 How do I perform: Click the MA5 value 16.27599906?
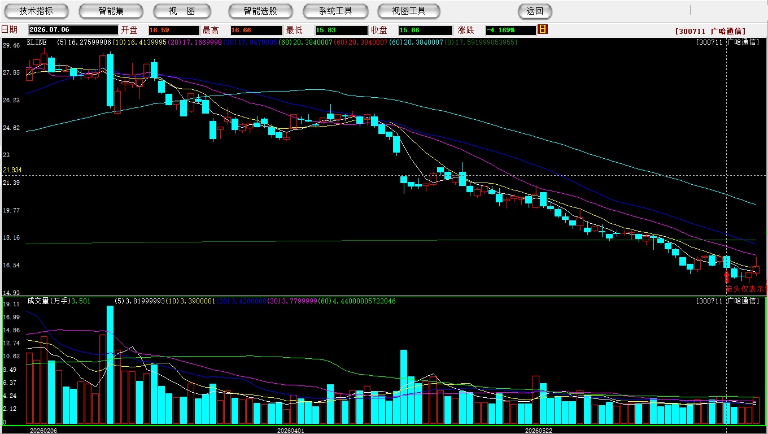click(90, 42)
